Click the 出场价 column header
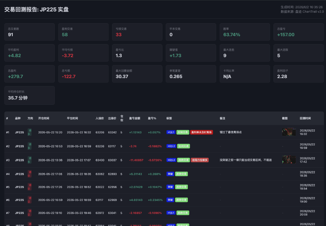326x226 pixels. [112, 118]
